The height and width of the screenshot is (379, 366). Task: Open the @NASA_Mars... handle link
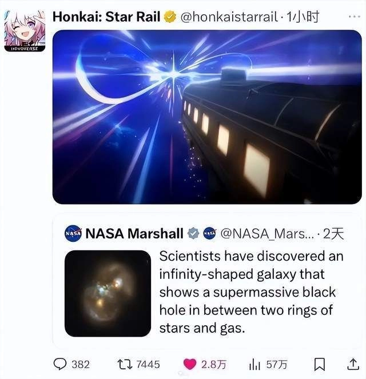point(266,233)
